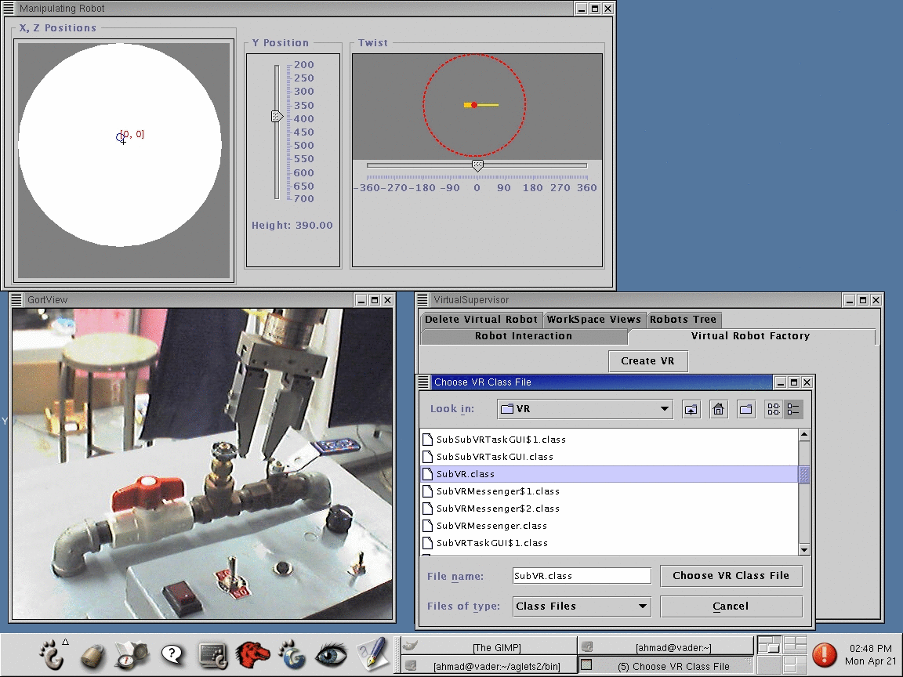Launch the GNOME help question mark icon

(x=172, y=654)
